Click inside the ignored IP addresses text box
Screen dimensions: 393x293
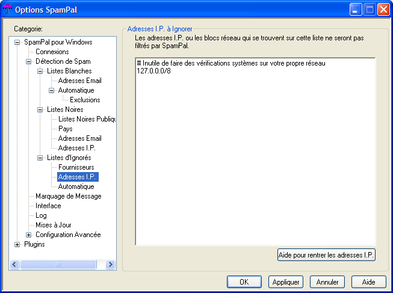(255, 152)
